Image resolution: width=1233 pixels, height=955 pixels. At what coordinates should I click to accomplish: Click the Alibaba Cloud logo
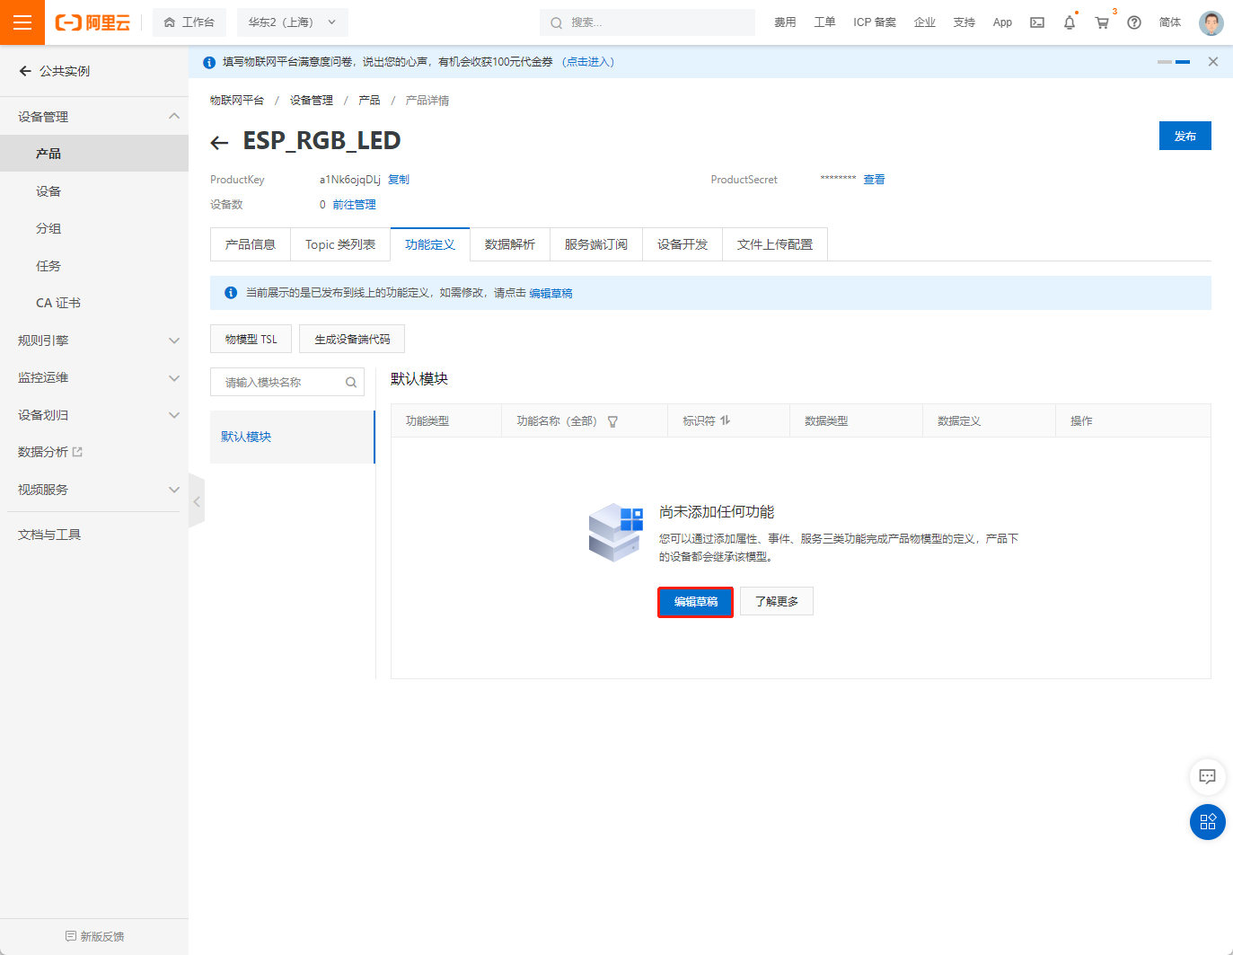coord(92,22)
